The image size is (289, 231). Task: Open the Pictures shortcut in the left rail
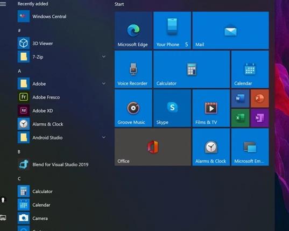(x=3, y=218)
